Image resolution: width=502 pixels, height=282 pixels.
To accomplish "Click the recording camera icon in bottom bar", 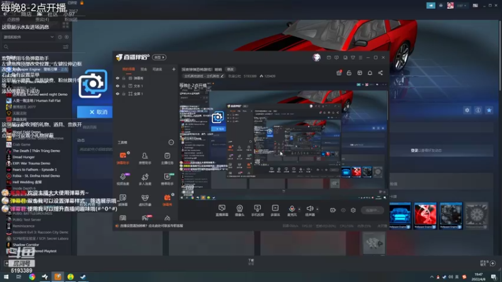I will pyautogui.click(x=333, y=210).
